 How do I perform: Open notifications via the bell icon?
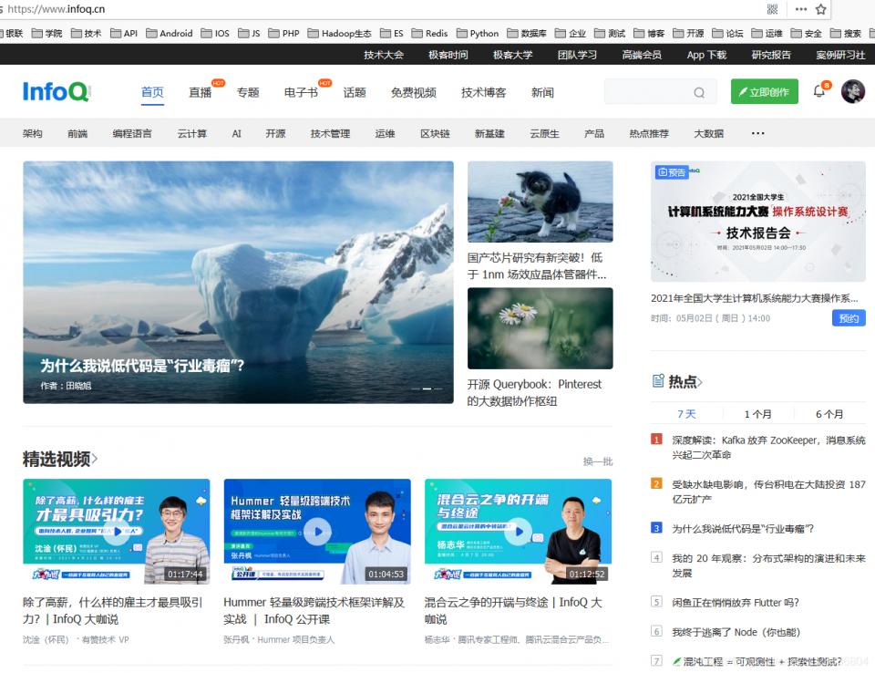pos(818,92)
